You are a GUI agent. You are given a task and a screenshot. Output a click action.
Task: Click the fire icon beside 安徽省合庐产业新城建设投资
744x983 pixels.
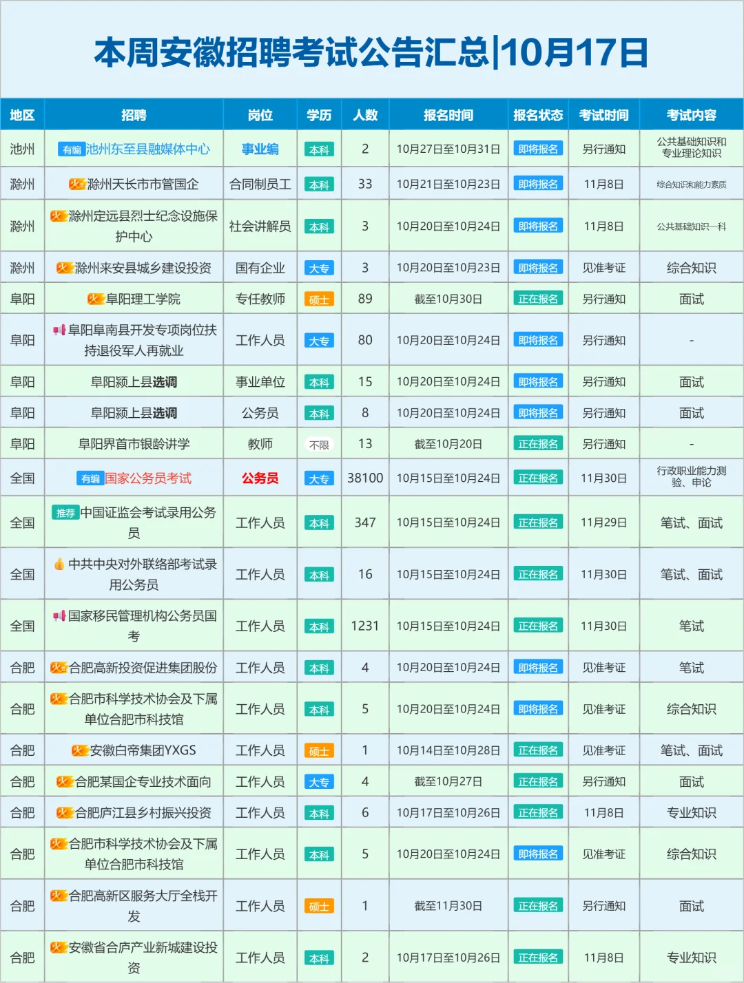coord(59,947)
